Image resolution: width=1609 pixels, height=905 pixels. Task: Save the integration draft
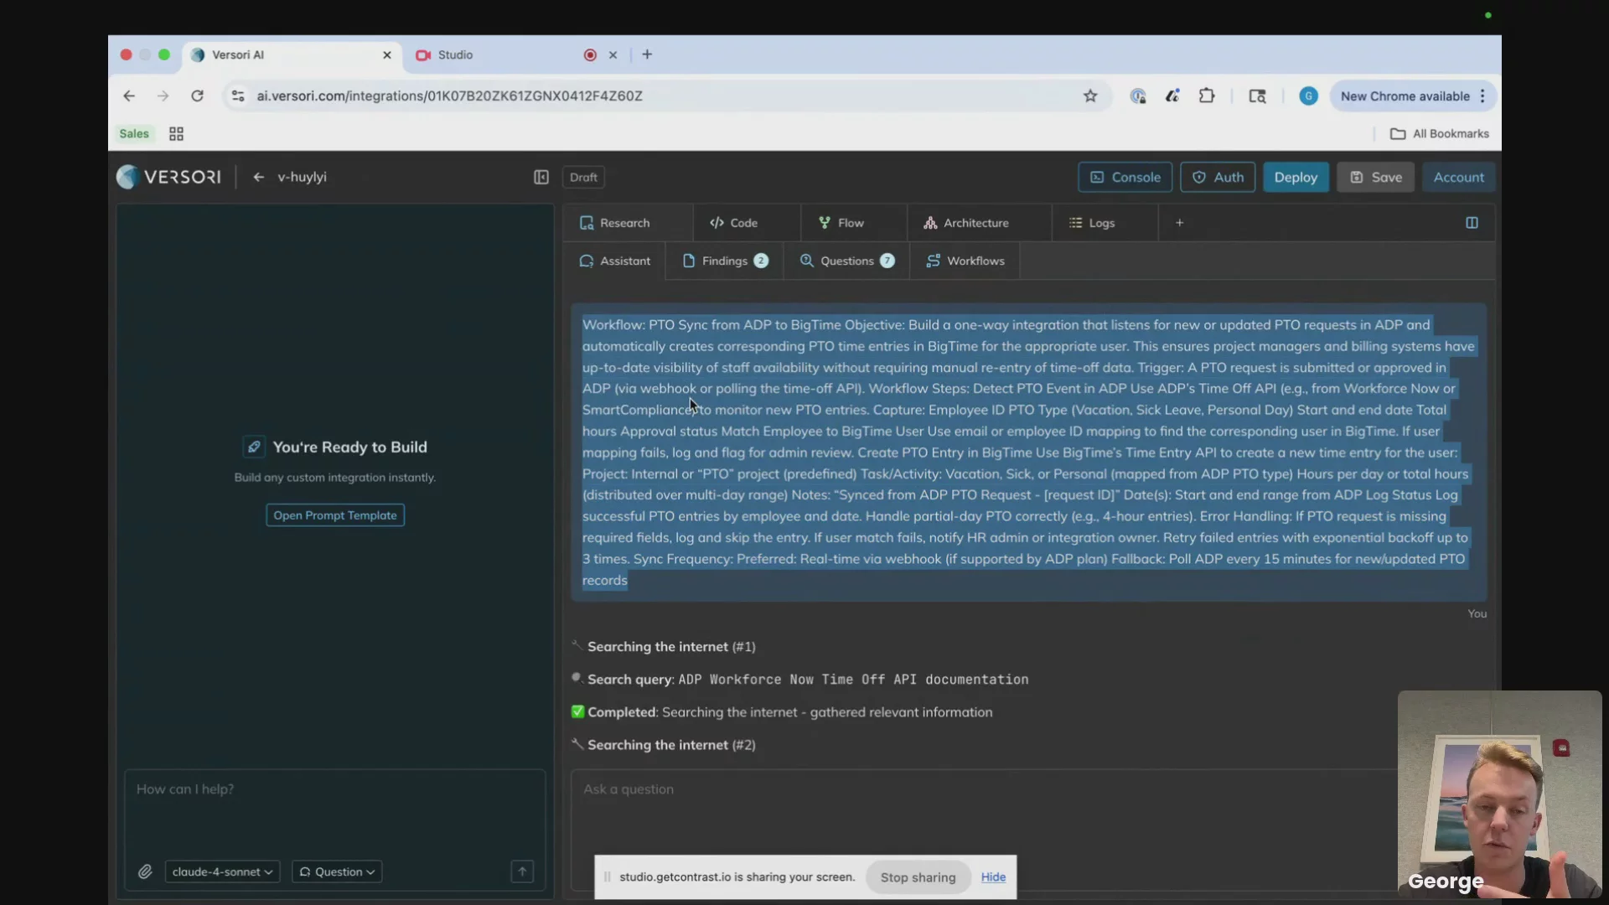[x=1375, y=178]
